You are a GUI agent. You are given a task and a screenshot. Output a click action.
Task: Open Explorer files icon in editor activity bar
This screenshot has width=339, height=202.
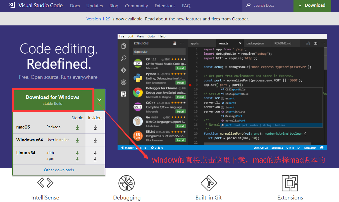[x=123, y=46]
